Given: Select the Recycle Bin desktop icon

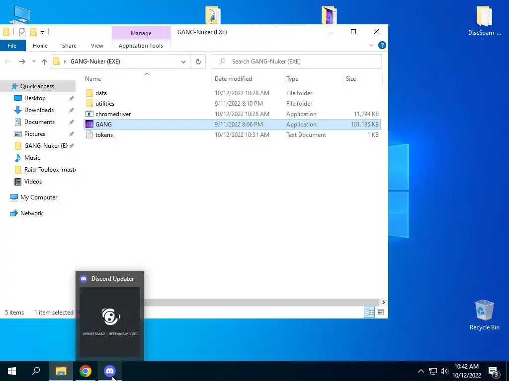Looking at the screenshot, I should tap(484, 315).
